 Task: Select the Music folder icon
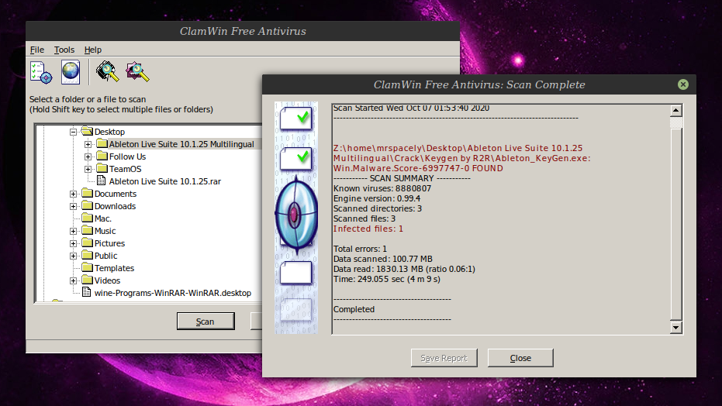point(87,230)
